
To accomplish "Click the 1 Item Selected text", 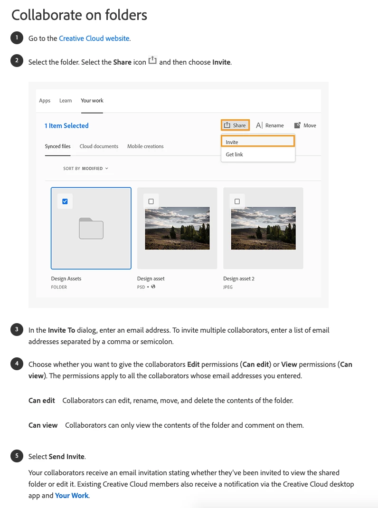I will pos(66,126).
